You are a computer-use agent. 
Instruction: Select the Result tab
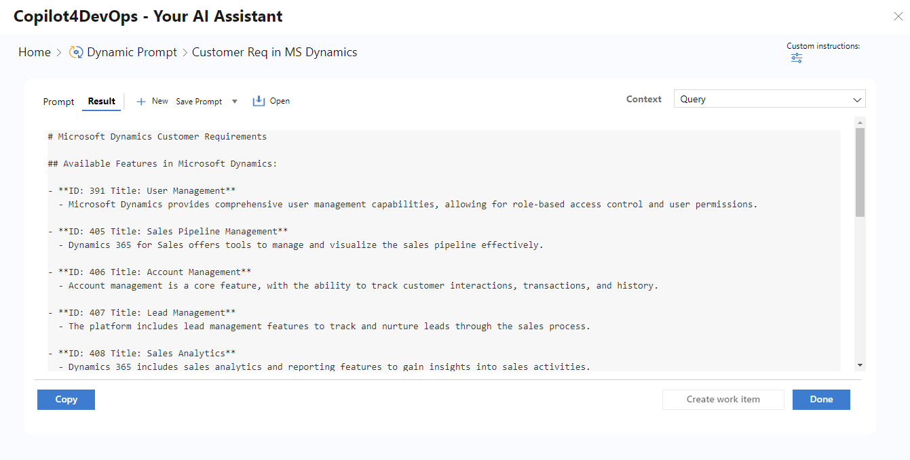[102, 101]
